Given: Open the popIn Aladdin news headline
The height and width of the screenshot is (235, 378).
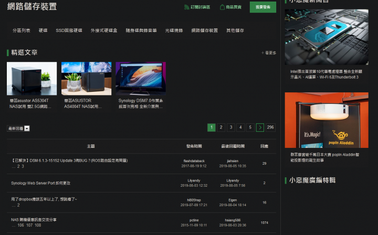Looking at the screenshot, I should tap(325, 157).
